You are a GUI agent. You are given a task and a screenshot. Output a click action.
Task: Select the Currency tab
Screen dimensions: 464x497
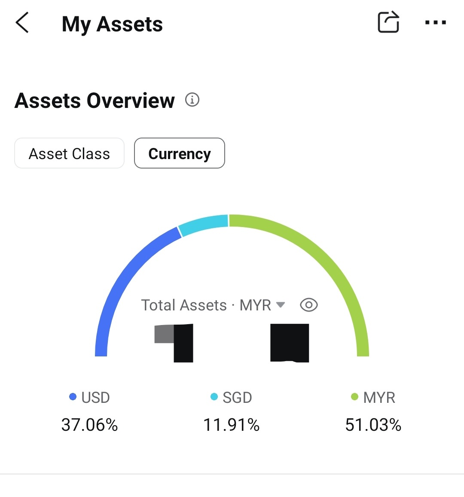coord(180,153)
